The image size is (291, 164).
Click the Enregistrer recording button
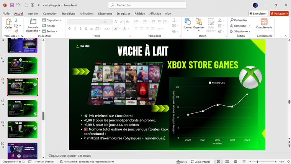pos(258,13)
